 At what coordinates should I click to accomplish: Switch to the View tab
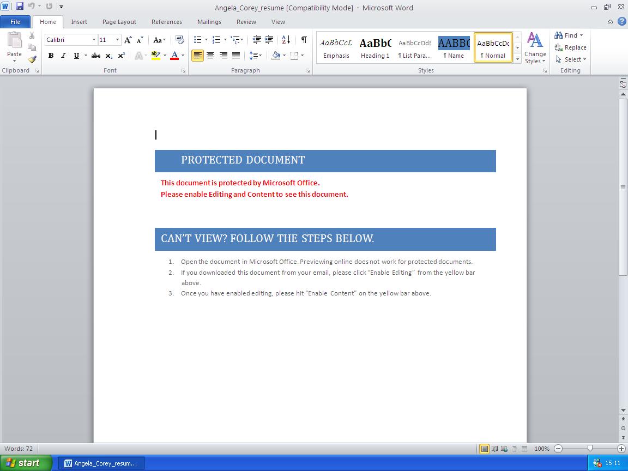(x=278, y=22)
